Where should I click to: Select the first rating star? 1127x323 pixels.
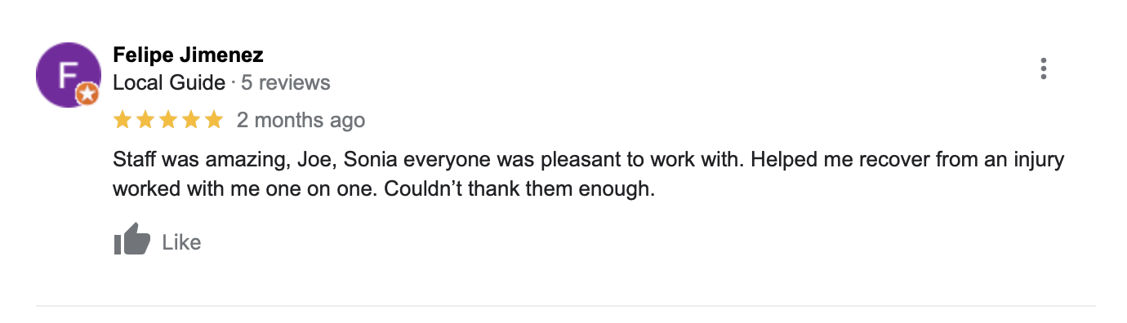pyautogui.click(x=122, y=121)
